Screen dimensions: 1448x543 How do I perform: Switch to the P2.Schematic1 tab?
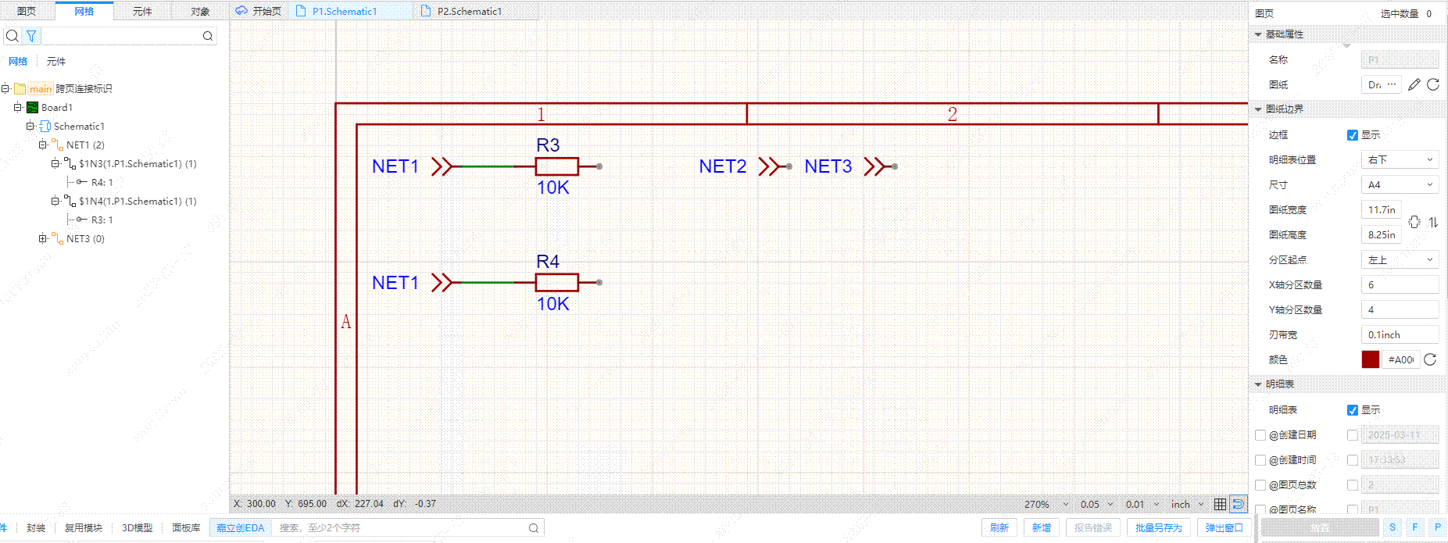tap(469, 12)
